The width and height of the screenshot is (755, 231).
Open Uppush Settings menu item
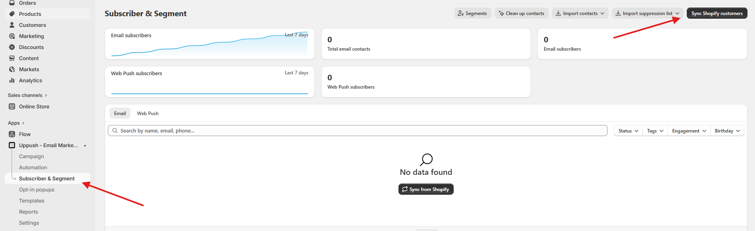click(29, 223)
